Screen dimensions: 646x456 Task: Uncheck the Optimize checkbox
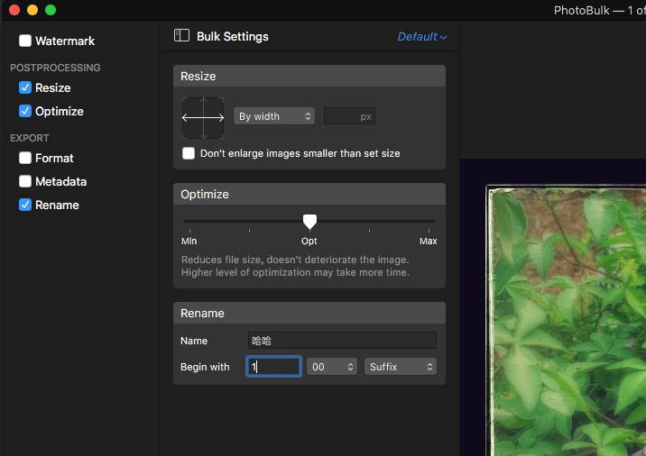click(x=25, y=111)
